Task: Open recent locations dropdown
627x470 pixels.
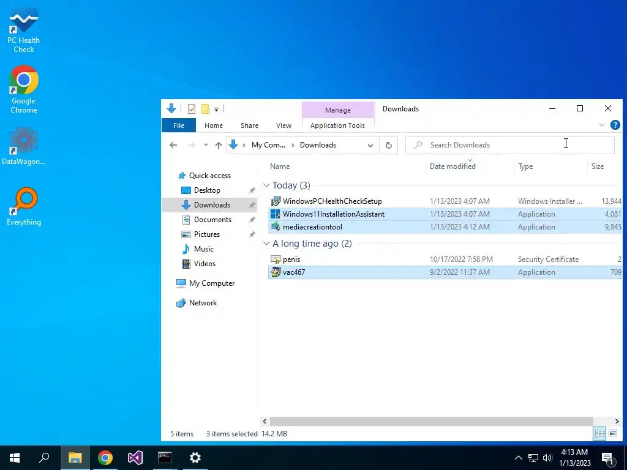Action: tap(206, 145)
